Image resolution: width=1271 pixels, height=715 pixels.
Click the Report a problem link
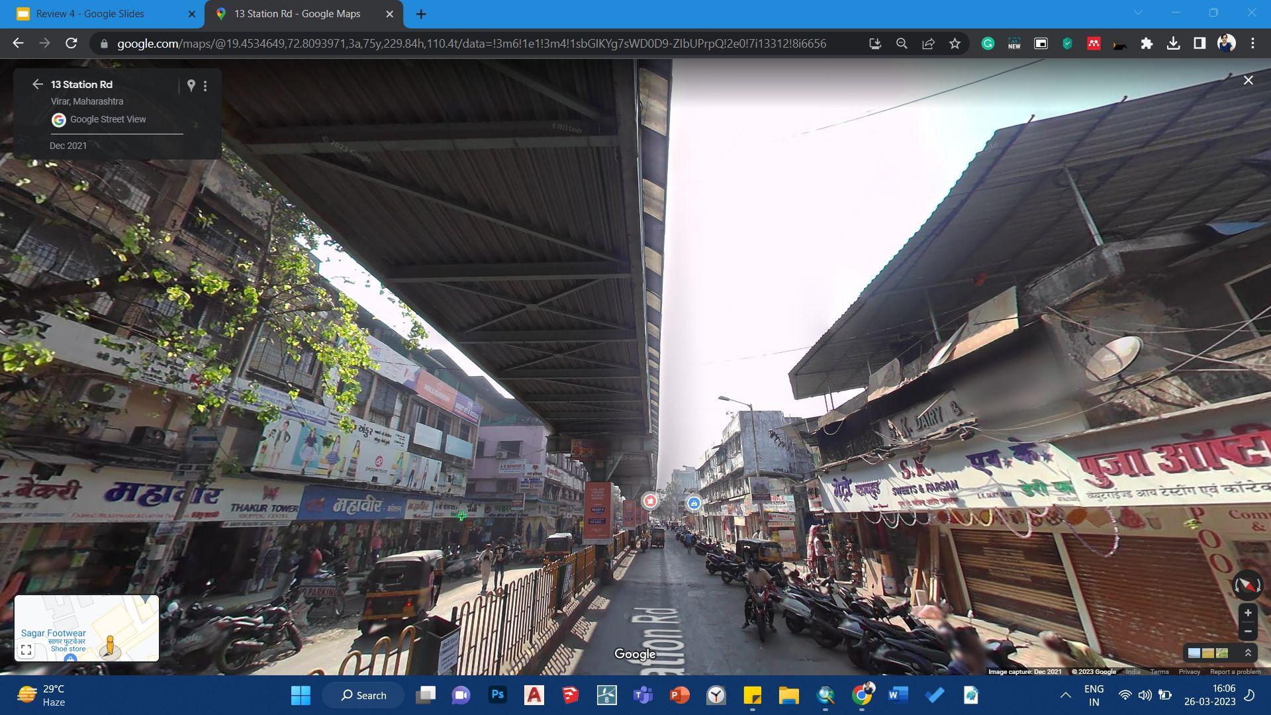coord(1235,672)
